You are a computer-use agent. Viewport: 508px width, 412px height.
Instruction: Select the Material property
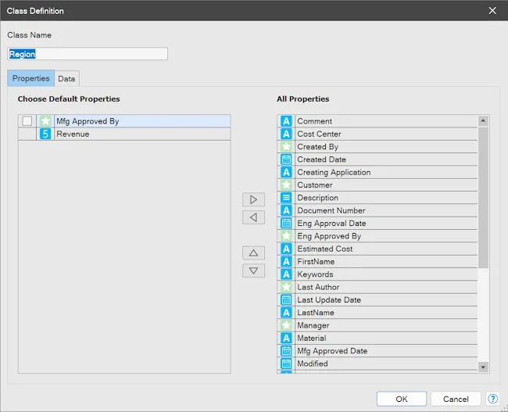click(377, 338)
